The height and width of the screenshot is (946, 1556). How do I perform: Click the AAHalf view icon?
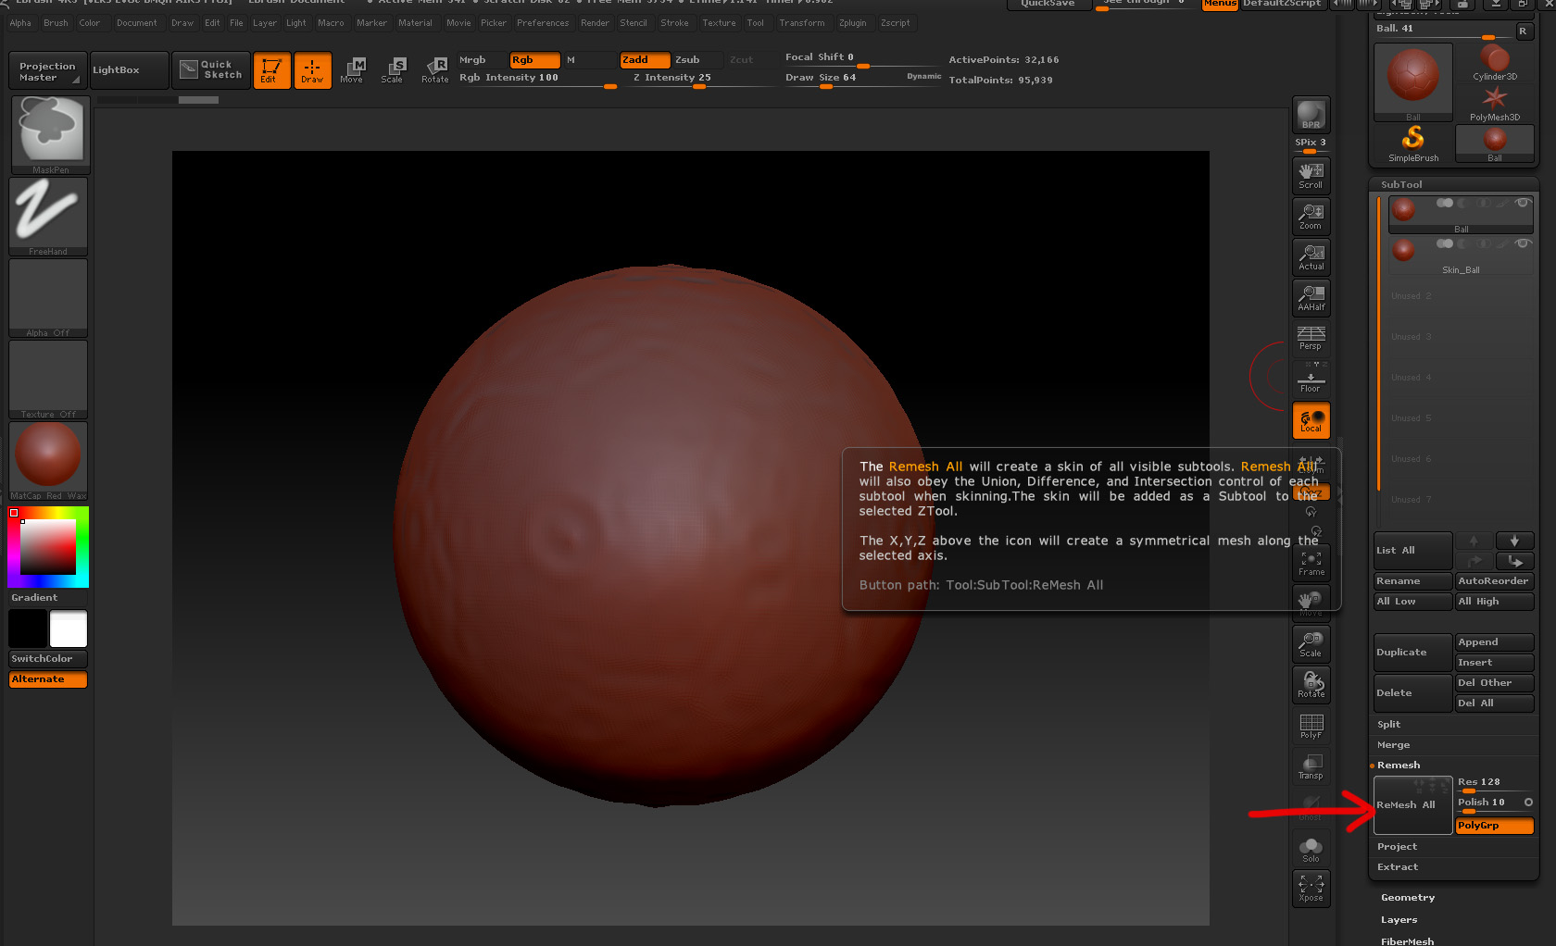[1311, 297]
